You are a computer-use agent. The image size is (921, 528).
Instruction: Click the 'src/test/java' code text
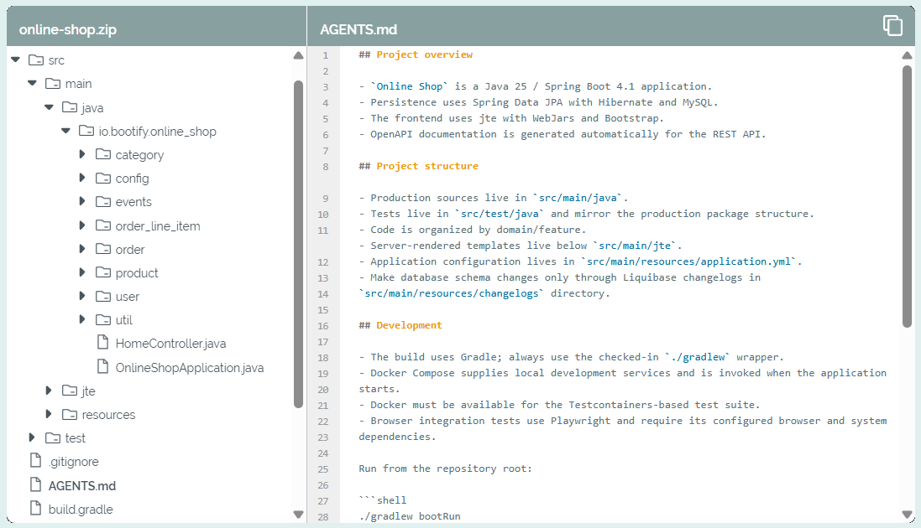click(500, 214)
